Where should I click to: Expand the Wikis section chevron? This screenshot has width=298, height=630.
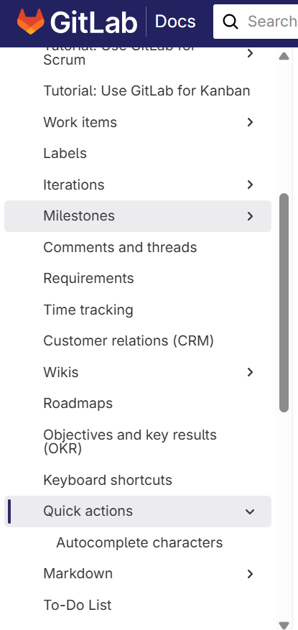250,372
